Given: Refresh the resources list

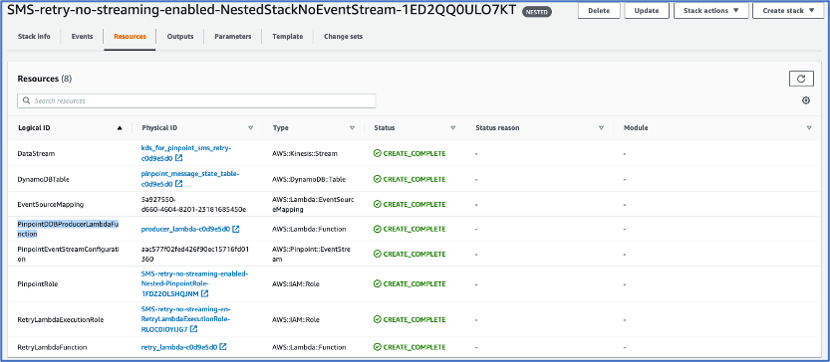Looking at the screenshot, I should tap(801, 79).
